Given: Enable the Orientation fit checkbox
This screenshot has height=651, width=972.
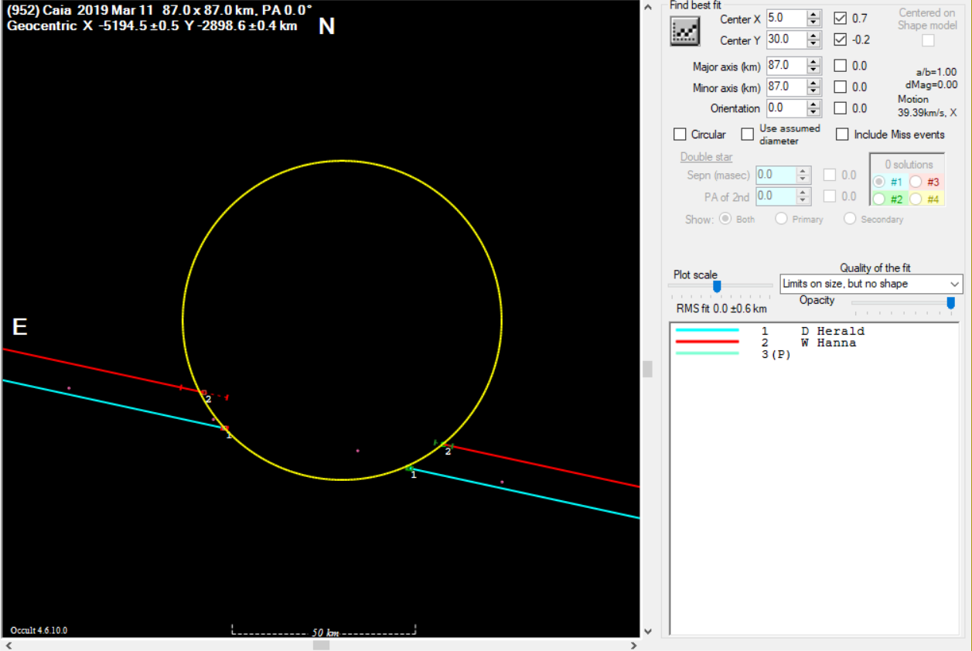Looking at the screenshot, I should (x=841, y=108).
